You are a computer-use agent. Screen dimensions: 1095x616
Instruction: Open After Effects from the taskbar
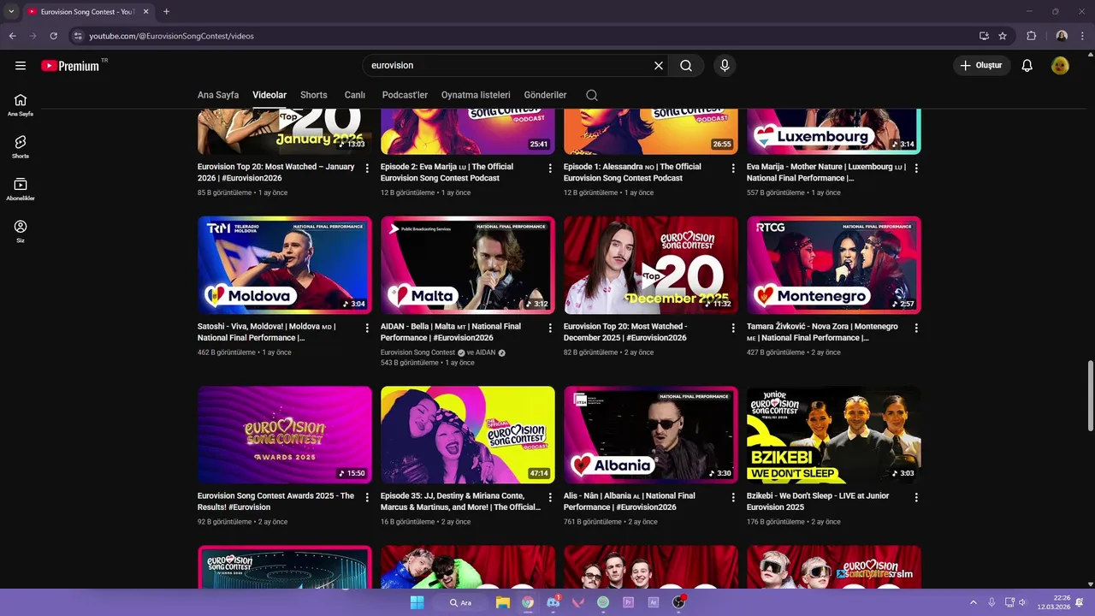(654, 602)
